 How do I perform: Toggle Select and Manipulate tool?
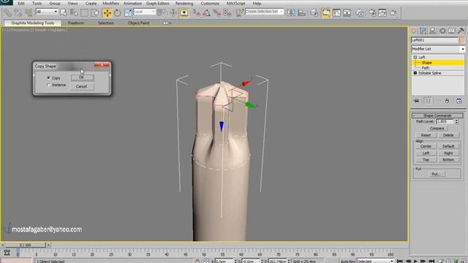(173, 13)
